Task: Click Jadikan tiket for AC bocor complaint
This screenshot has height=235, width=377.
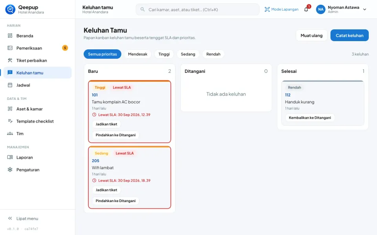Action: (x=106, y=124)
